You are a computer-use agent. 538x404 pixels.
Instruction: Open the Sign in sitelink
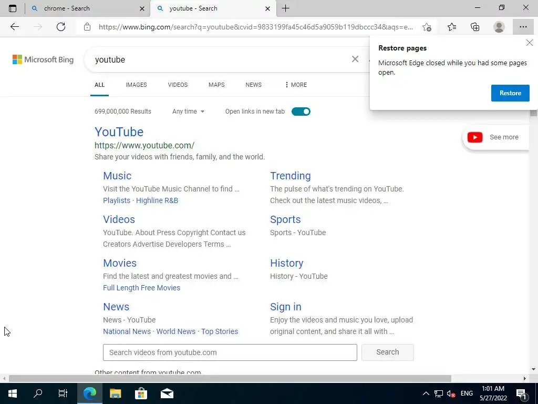[285, 307]
